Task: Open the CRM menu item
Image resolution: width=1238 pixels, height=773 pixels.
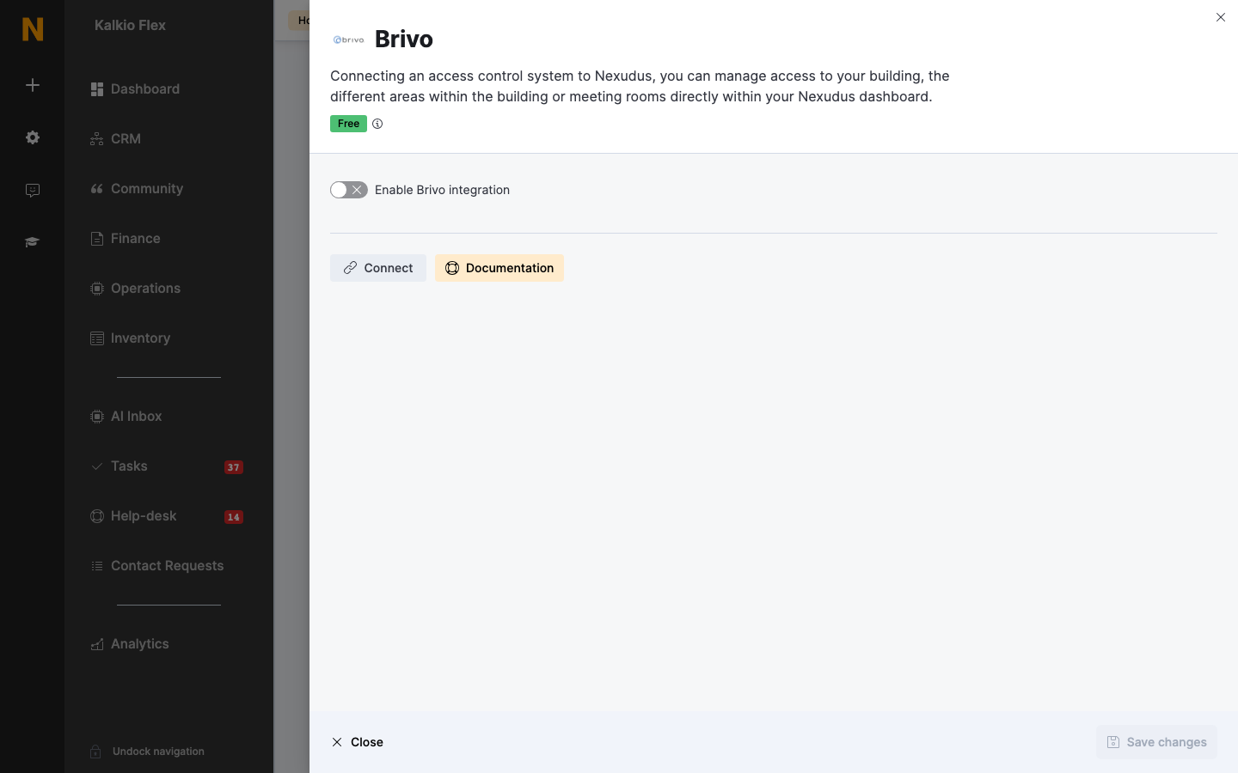Action: 115,139
